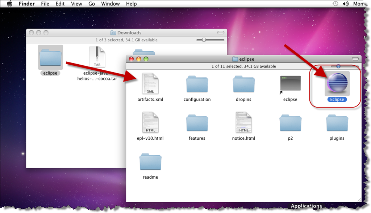Open the Finder menu

[27, 4]
